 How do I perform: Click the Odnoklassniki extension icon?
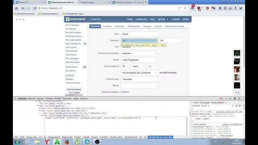click(225, 8)
